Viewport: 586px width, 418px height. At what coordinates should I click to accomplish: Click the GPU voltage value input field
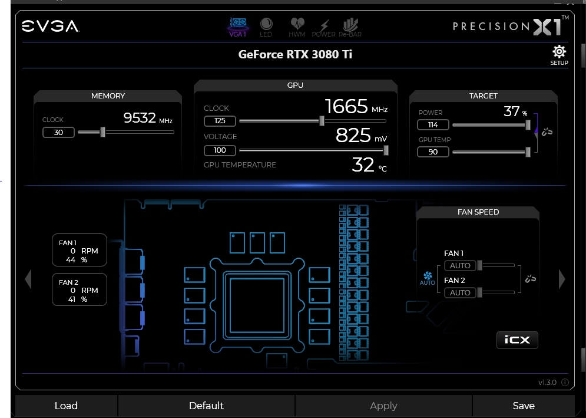point(220,150)
